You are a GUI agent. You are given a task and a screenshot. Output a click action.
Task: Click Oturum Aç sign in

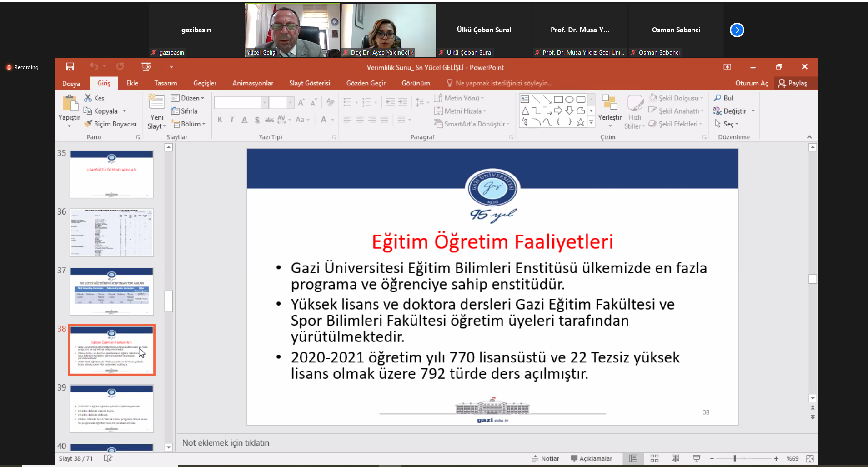pyautogui.click(x=752, y=83)
